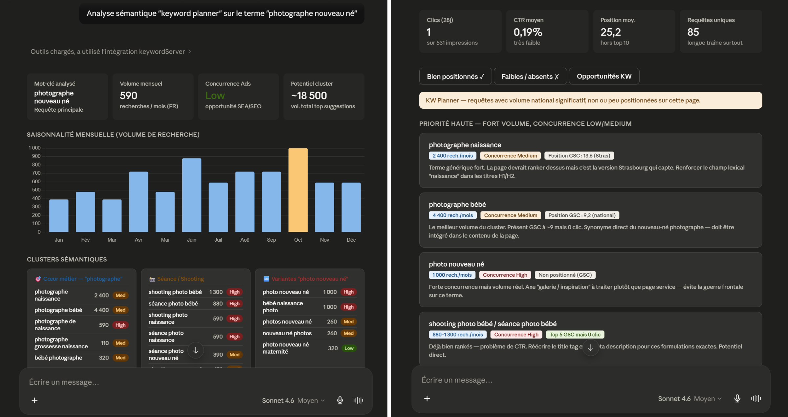This screenshot has width=788, height=417.
Task: Open Sonnet 4.6 Moyen model selector in right chat
Action: pos(689,398)
